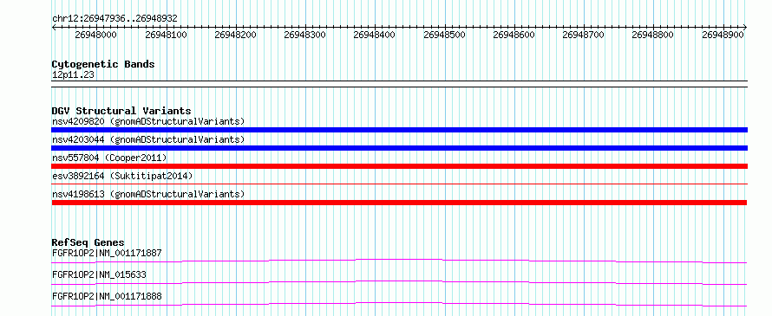772x316 pixels.
Task: Click the 26948000 ruler position label
Action: pos(96,35)
